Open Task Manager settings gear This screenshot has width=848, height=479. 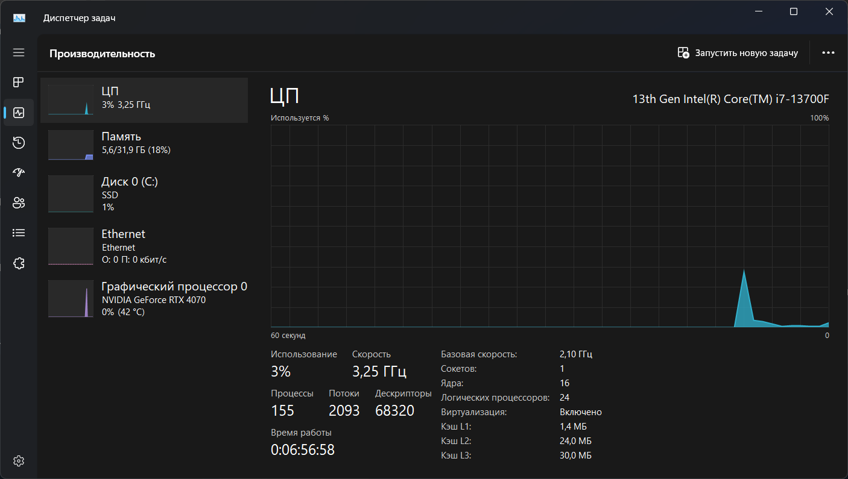pyautogui.click(x=19, y=461)
